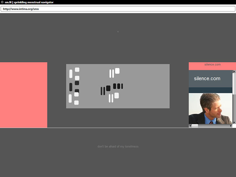Click the vertical scrollbar up arrow
Viewport: 236px width, 177px height.
click(x=234, y=71)
